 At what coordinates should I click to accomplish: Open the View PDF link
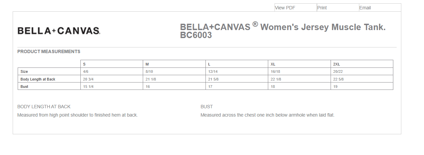pyautogui.click(x=285, y=8)
